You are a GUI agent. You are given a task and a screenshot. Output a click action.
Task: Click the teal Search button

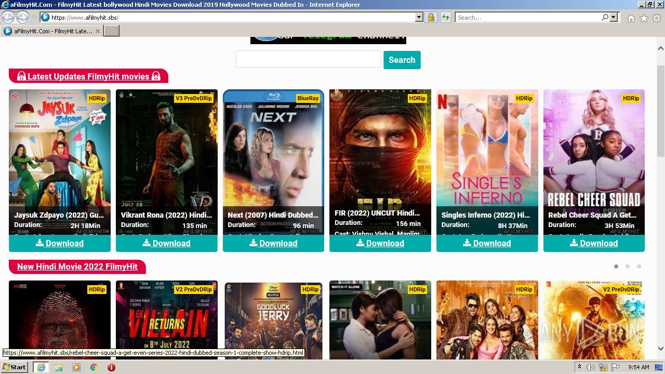pos(402,60)
